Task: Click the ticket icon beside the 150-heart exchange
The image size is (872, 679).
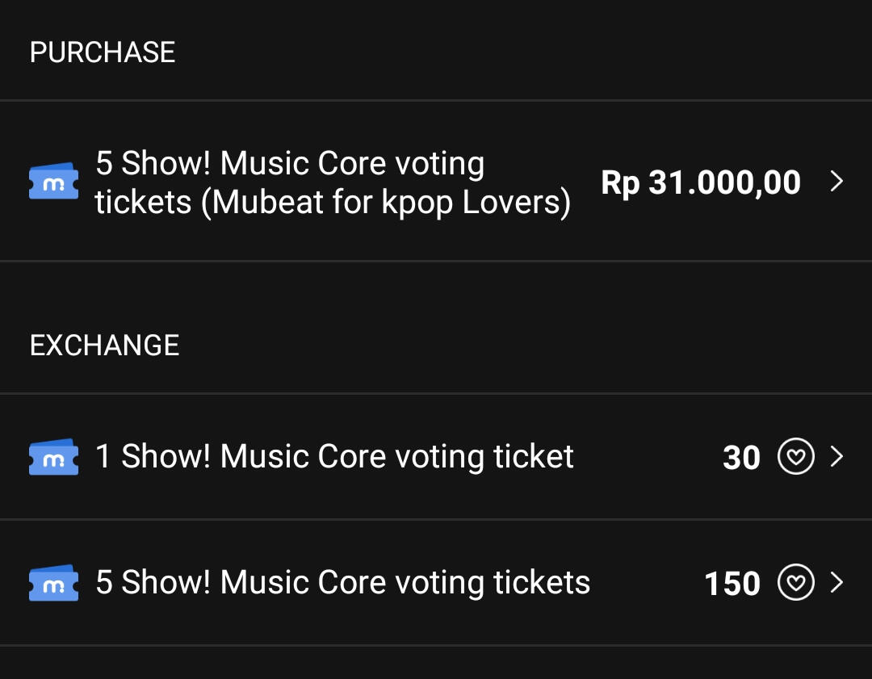Action: [x=53, y=582]
